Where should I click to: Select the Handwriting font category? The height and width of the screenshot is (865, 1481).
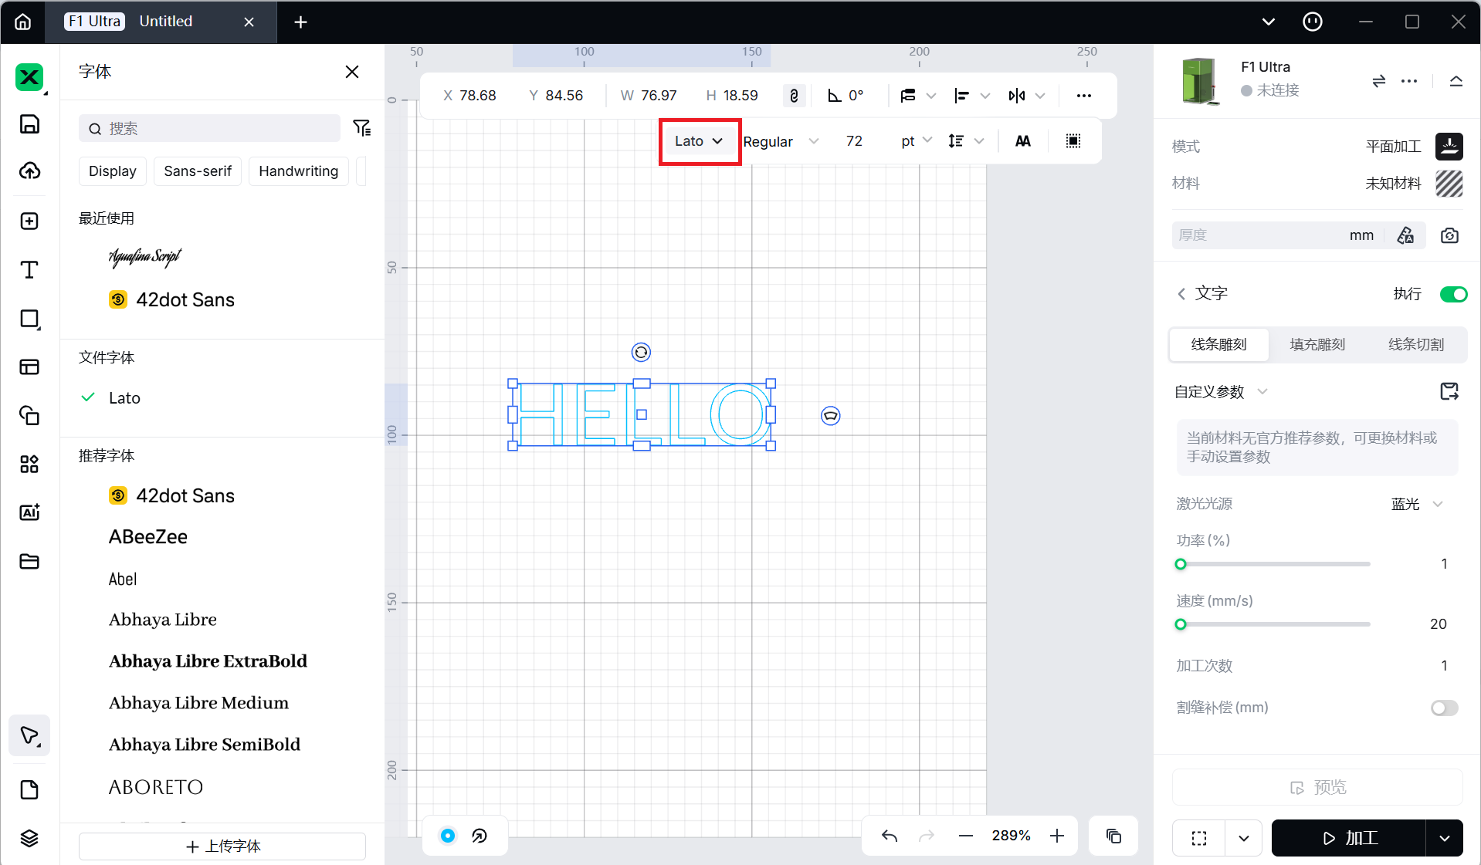tap(298, 171)
